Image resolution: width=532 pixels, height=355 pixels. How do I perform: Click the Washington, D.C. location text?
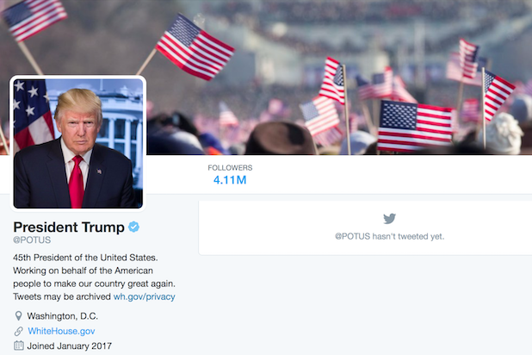coord(63,316)
